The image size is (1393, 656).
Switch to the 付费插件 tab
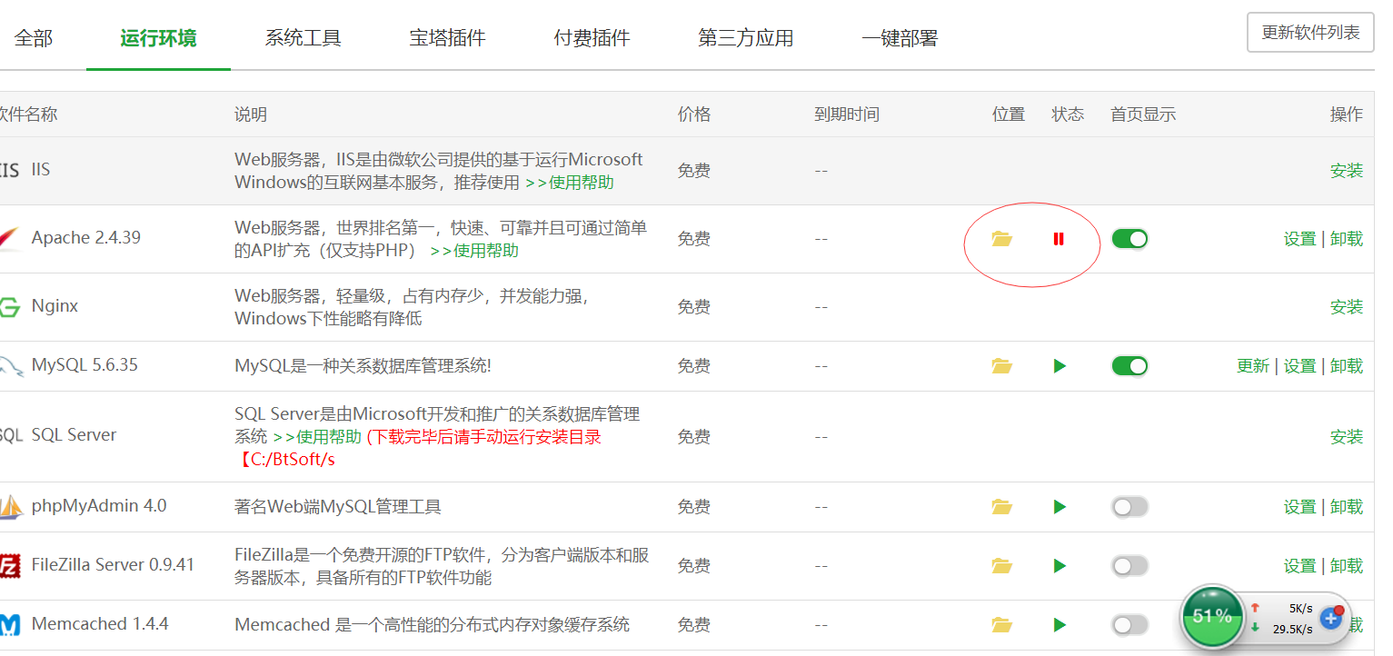pos(592,38)
